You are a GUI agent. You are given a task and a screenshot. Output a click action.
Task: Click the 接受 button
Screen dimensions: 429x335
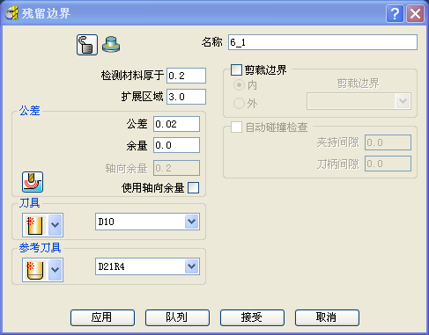click(x=252, y=317)
